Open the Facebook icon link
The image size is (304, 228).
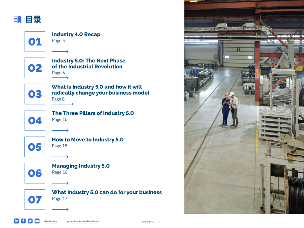(23, 221)
